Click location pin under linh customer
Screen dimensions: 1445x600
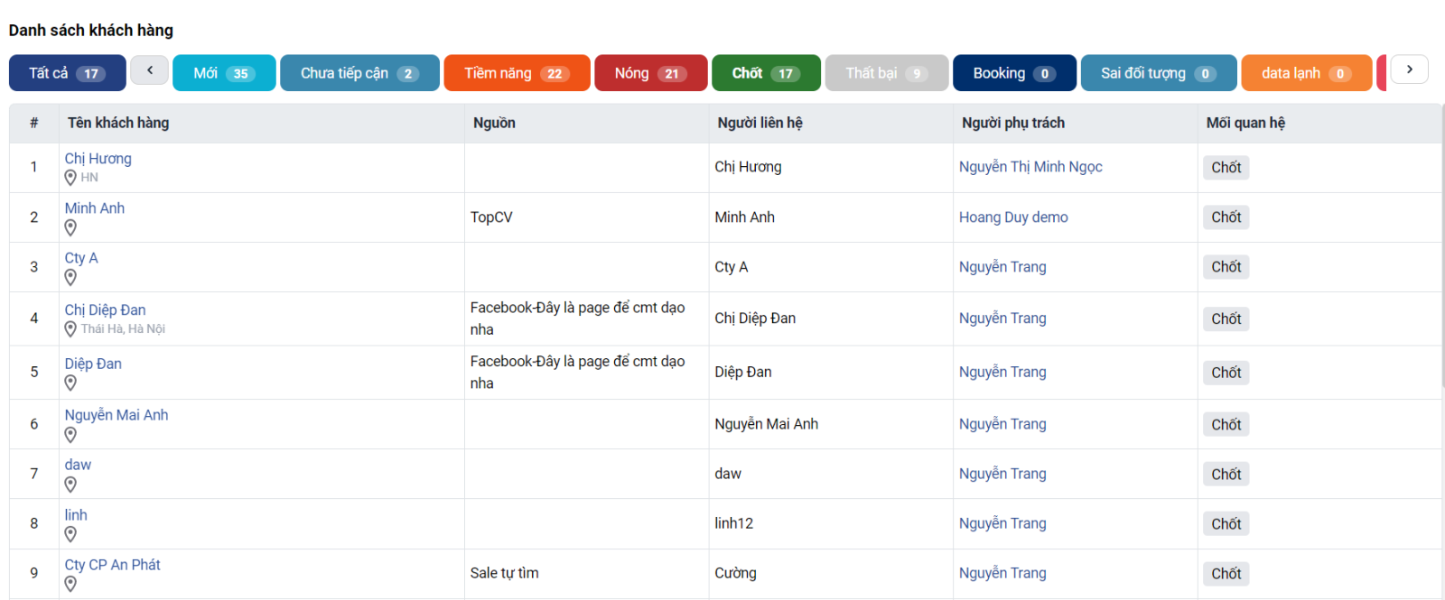[x=70, y=535]
